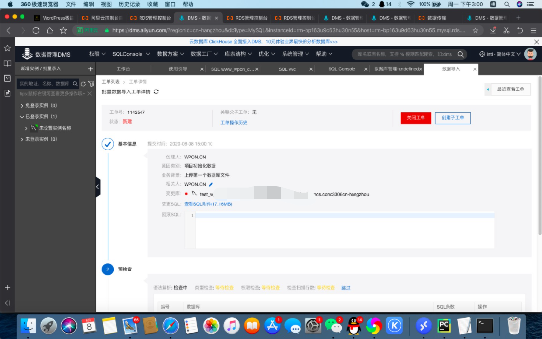Click the favorites star in browser toolbar
The height and width of the screenshot is (339, 542).
(63, 30)
